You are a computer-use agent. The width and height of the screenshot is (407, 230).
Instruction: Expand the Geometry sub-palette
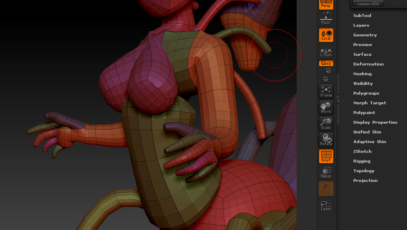(x=365, y=35)
